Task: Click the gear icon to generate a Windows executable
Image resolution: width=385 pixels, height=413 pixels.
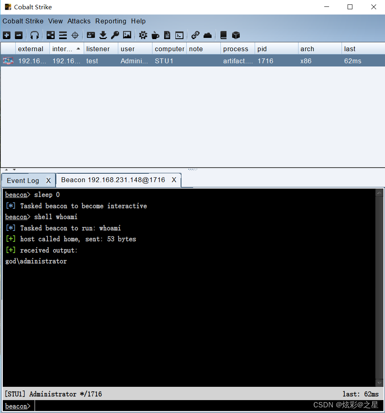Action: (143, 35)
